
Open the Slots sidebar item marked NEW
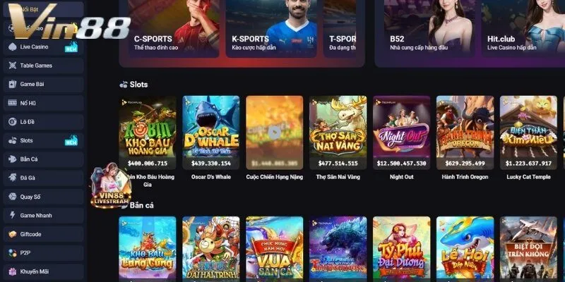click(43, 140)
